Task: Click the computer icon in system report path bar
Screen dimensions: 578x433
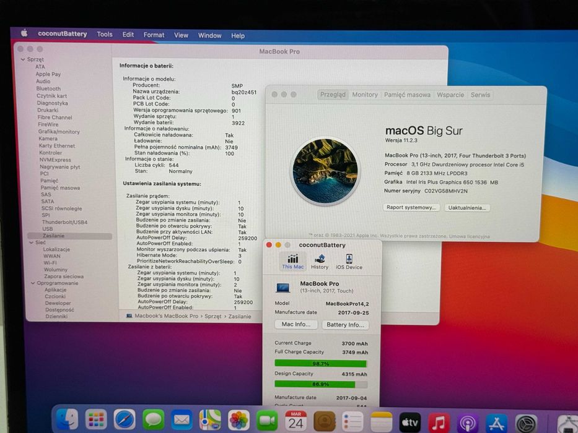Action: [129, 316]
